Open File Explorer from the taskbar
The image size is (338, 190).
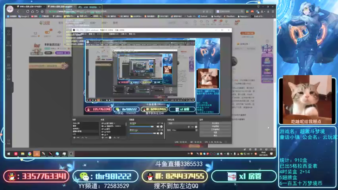pos(23,154)
